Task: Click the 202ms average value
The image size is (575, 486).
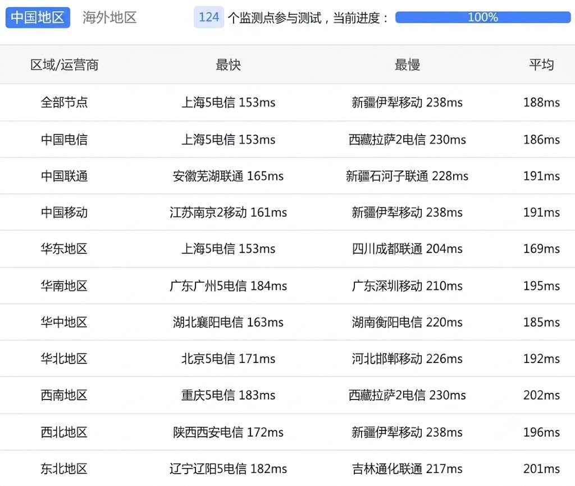Action: tap(541, 395)
